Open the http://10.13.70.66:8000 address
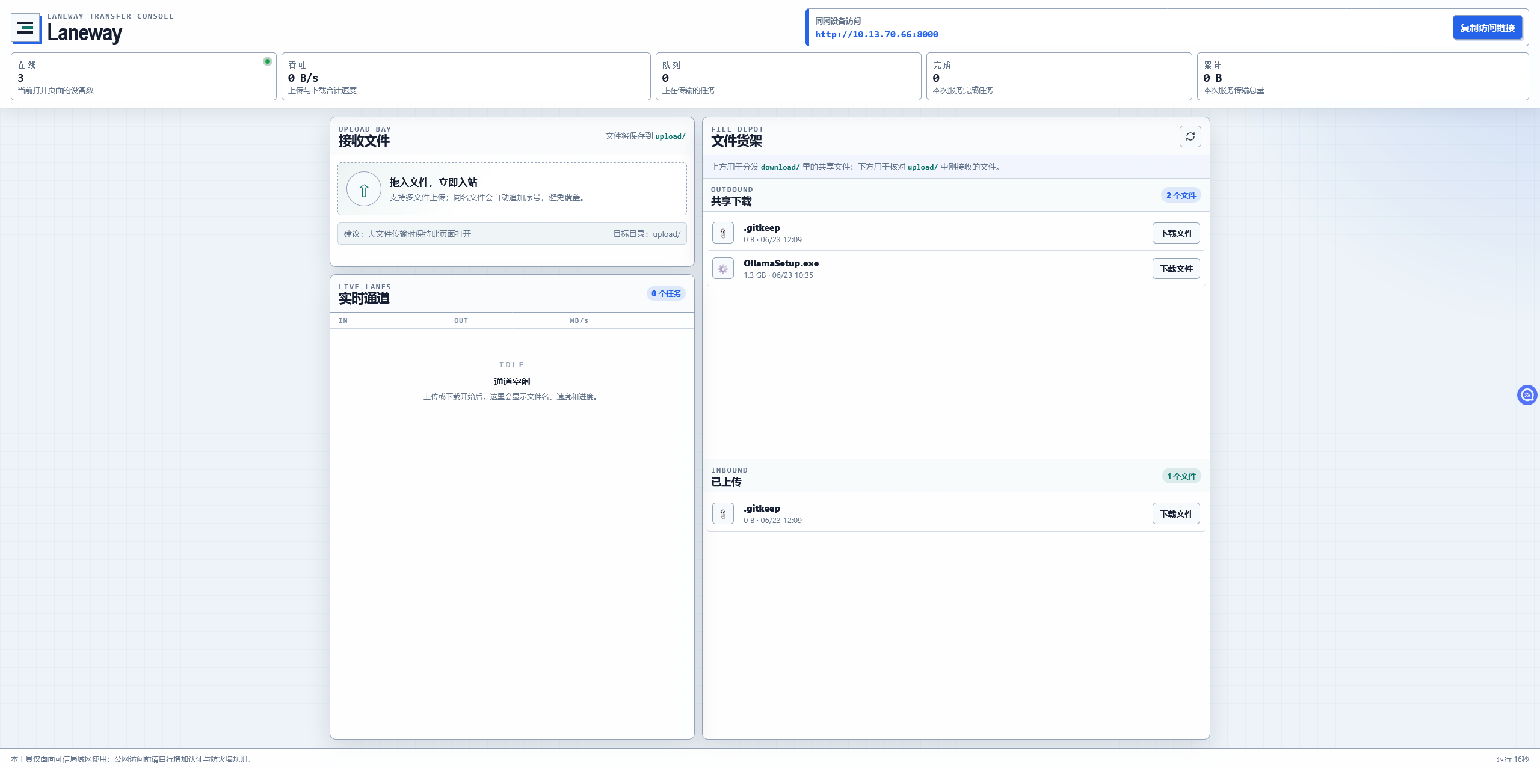Viewport: 1540px width, 769px height. coord(876,34)
